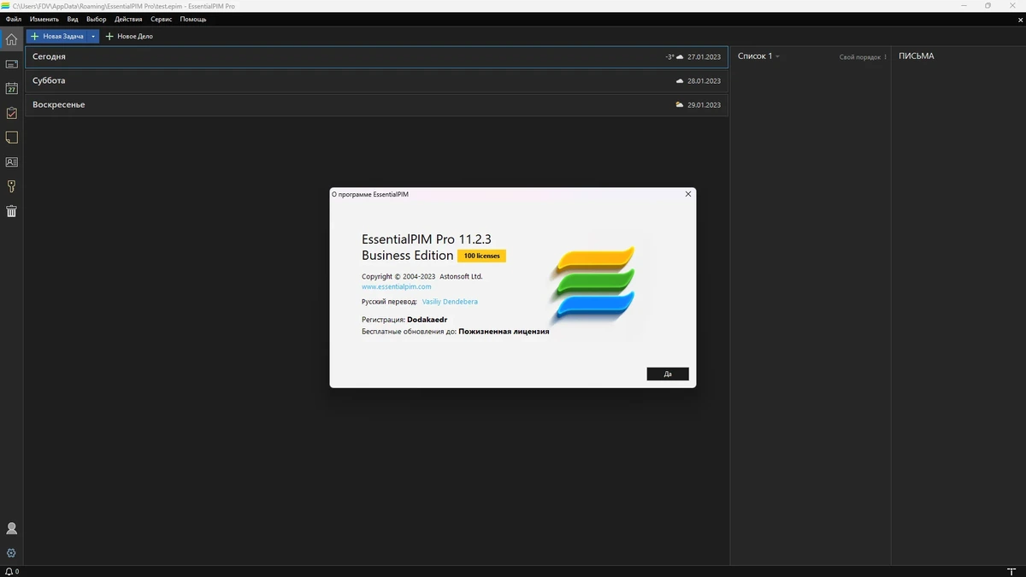This screenshot has width=1026, height=577.
Task: Click the reminders bell icon in status bar
Action: (9, 571)
